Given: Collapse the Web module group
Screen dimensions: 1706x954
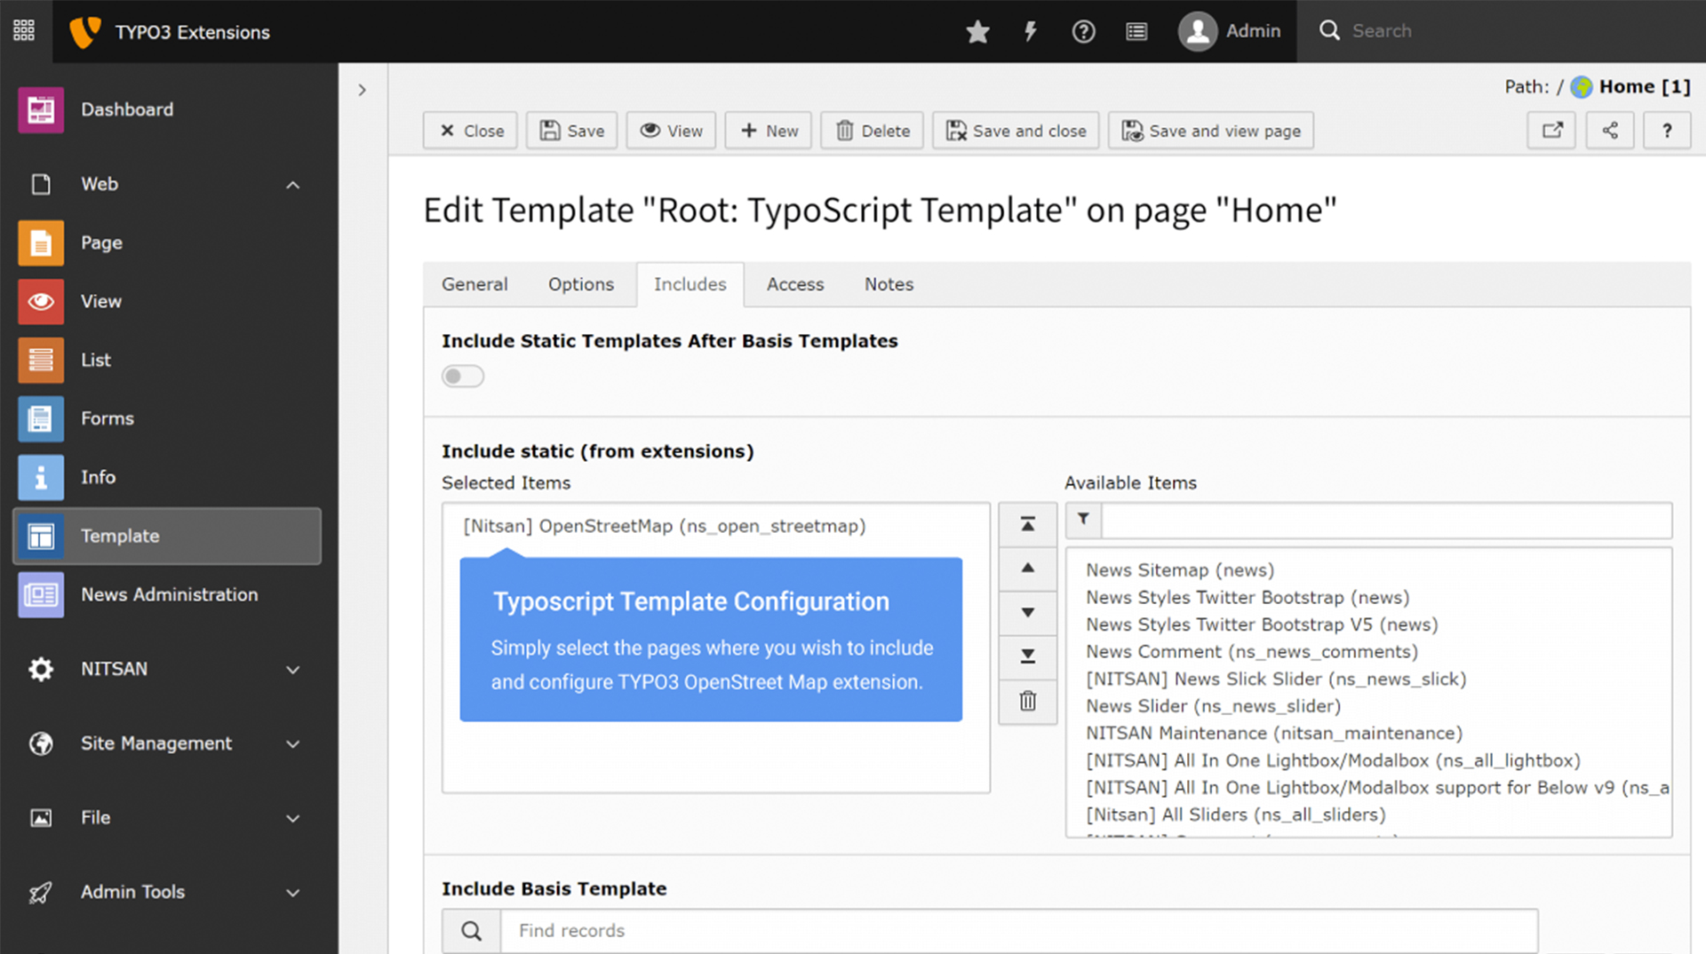Looking at the screenshot, I should [x=292, y=185].
